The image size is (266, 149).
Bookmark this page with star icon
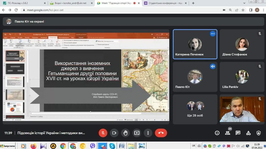point(243,10)
